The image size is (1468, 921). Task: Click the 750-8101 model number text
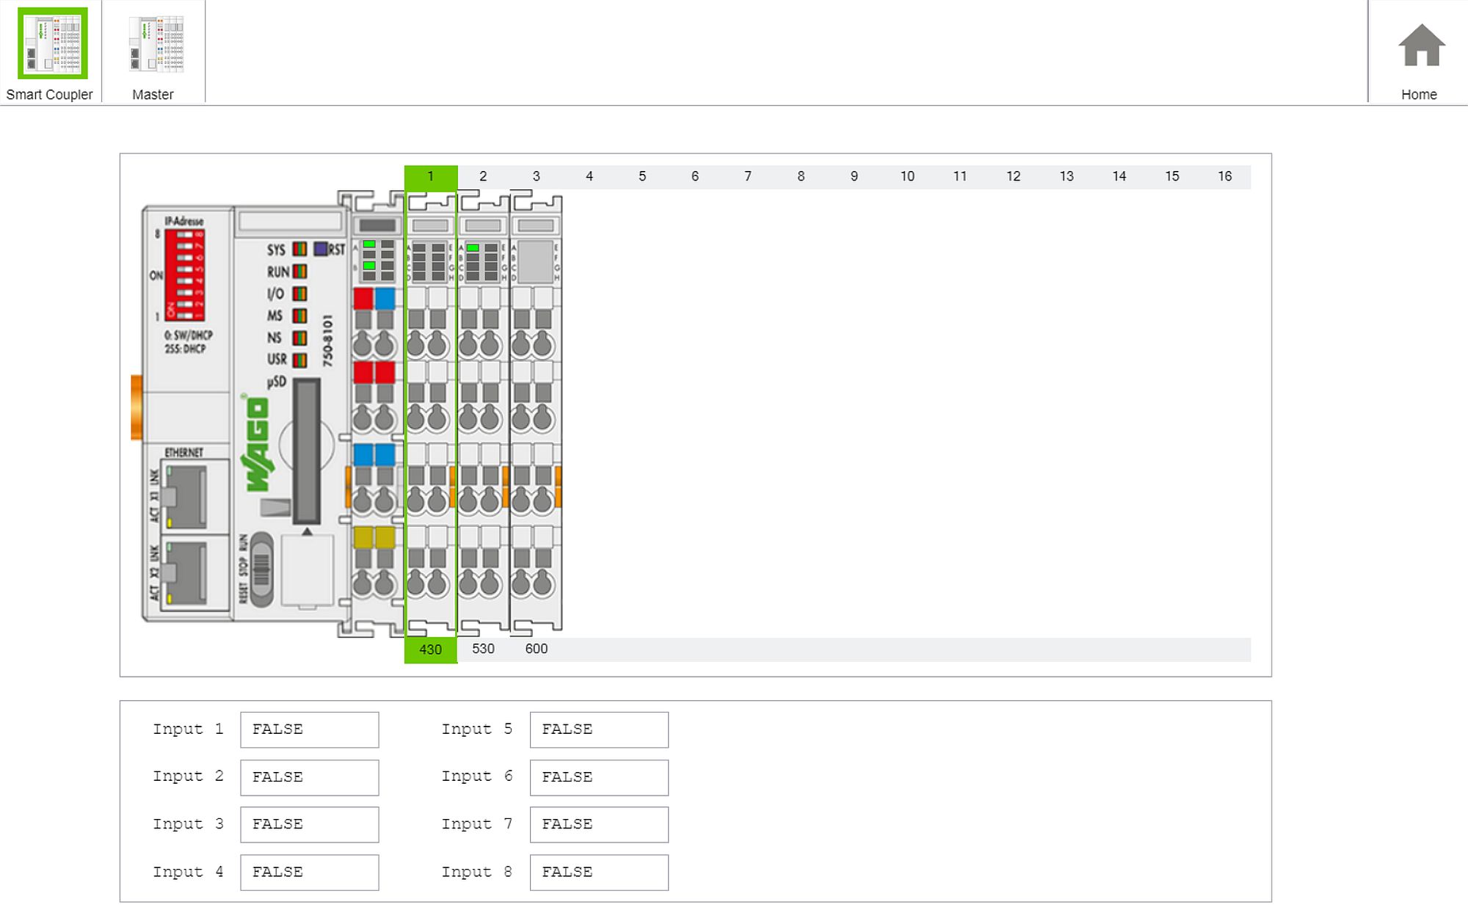pyautogui.click(x=327, y=341)
